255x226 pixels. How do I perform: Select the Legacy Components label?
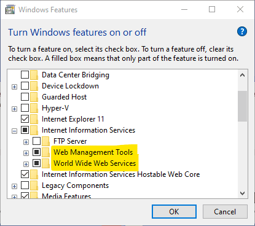click(75, 185)
